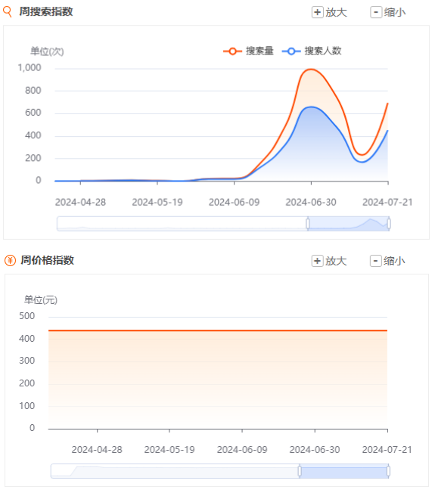Screen dimensions: 435x493
Task: Click left handle of price chart range slider
Action: tap(300, 471)
